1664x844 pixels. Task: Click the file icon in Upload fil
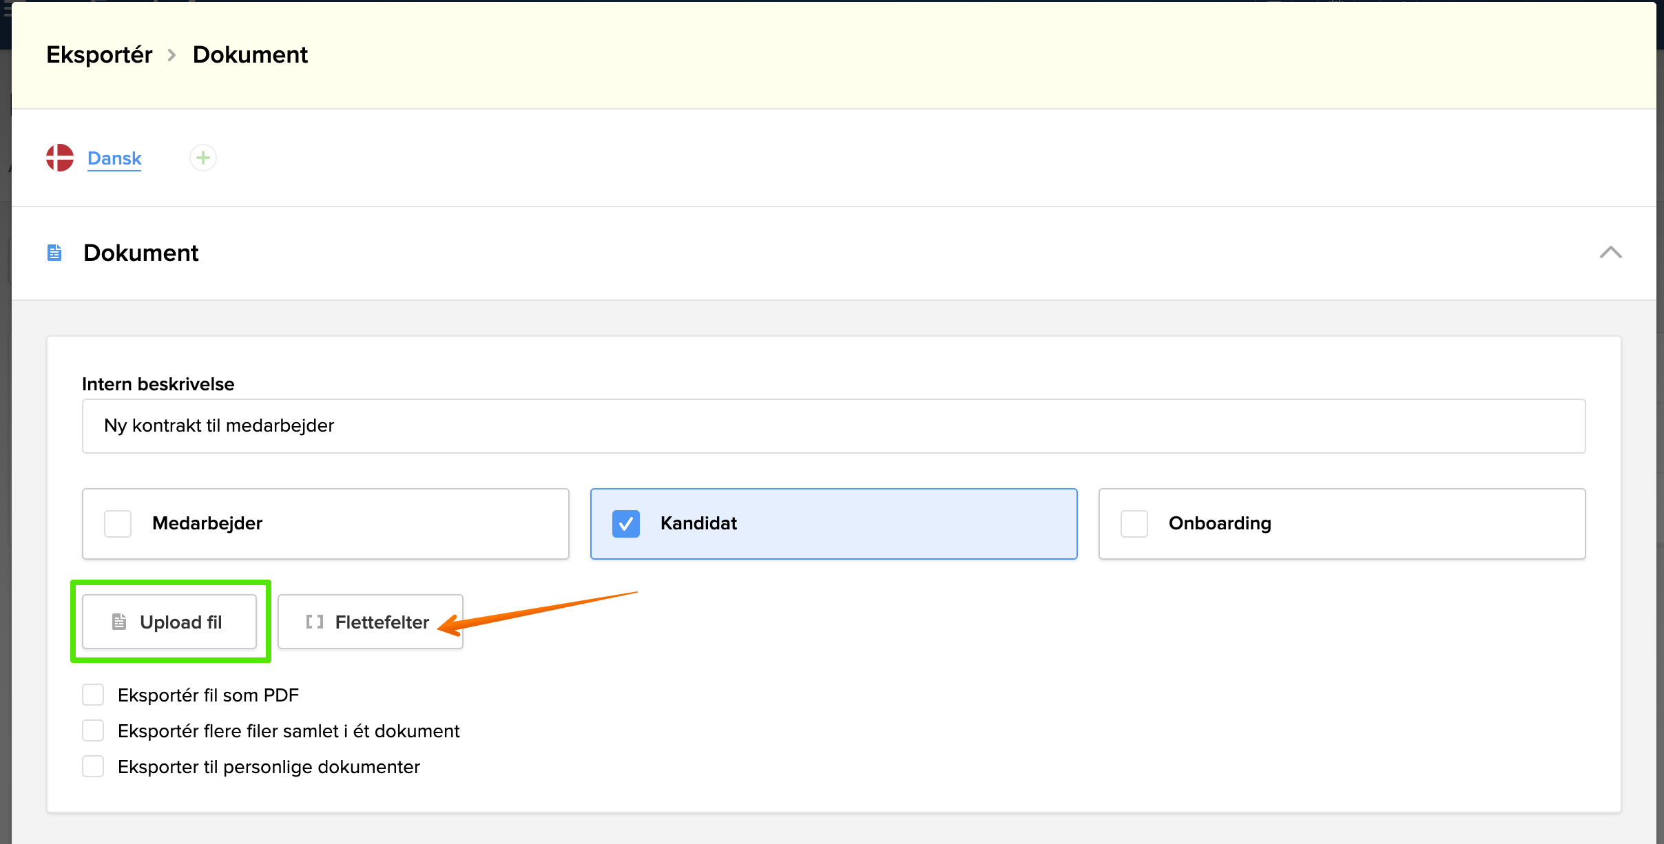point(119,622)
